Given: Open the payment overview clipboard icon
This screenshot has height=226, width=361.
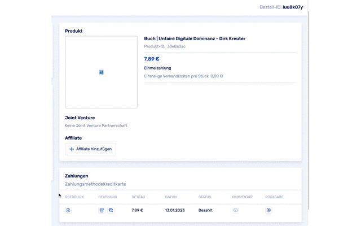Looking at the screenshot, I should 68,210.
